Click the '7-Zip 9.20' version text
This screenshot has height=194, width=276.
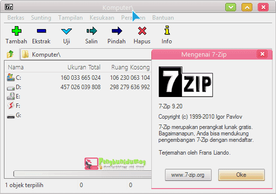[x=171, y=106]
